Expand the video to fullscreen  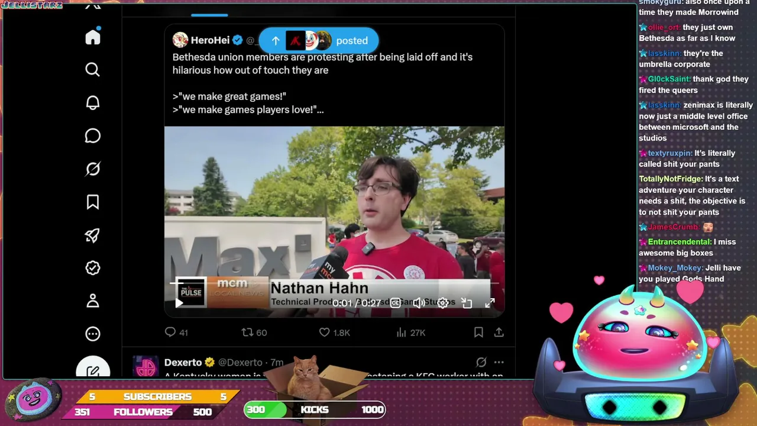click(490, 303)
